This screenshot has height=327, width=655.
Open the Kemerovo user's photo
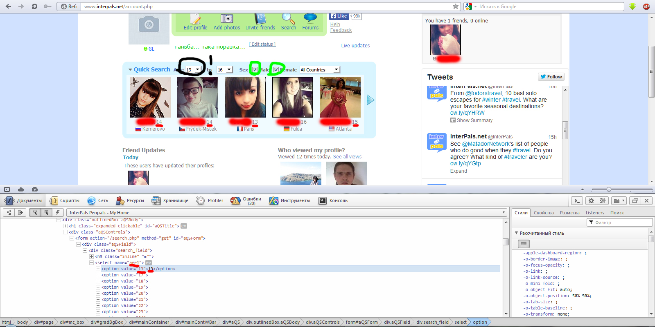(x=150, y=97)
